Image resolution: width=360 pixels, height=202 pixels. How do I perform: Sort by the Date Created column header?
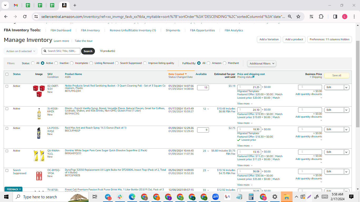(178, 74)
